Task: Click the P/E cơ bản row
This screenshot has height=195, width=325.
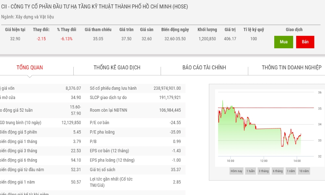Action: (135, 123)
